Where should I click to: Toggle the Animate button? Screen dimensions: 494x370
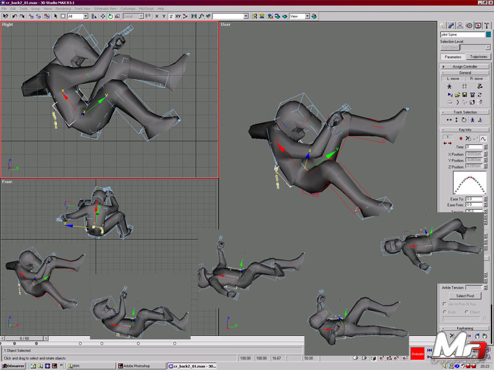(x=418, y=355)
